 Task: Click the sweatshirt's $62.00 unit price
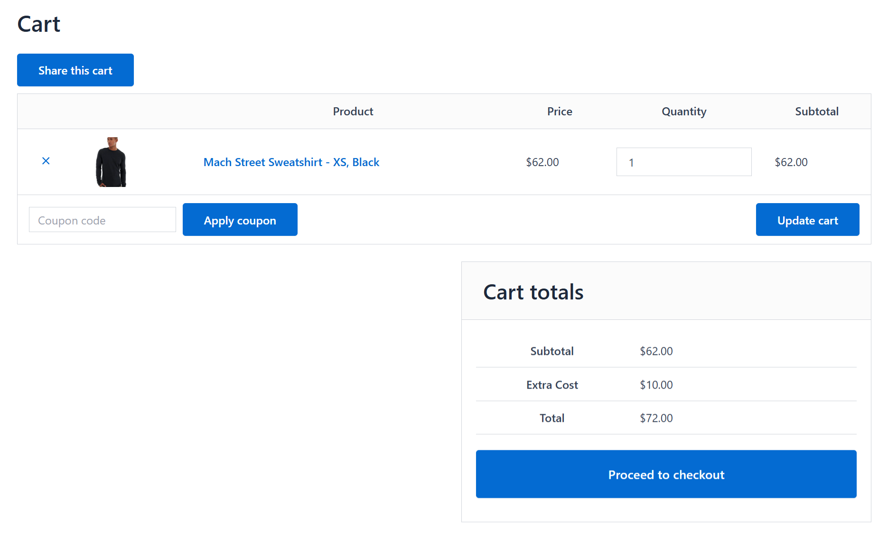542,162
